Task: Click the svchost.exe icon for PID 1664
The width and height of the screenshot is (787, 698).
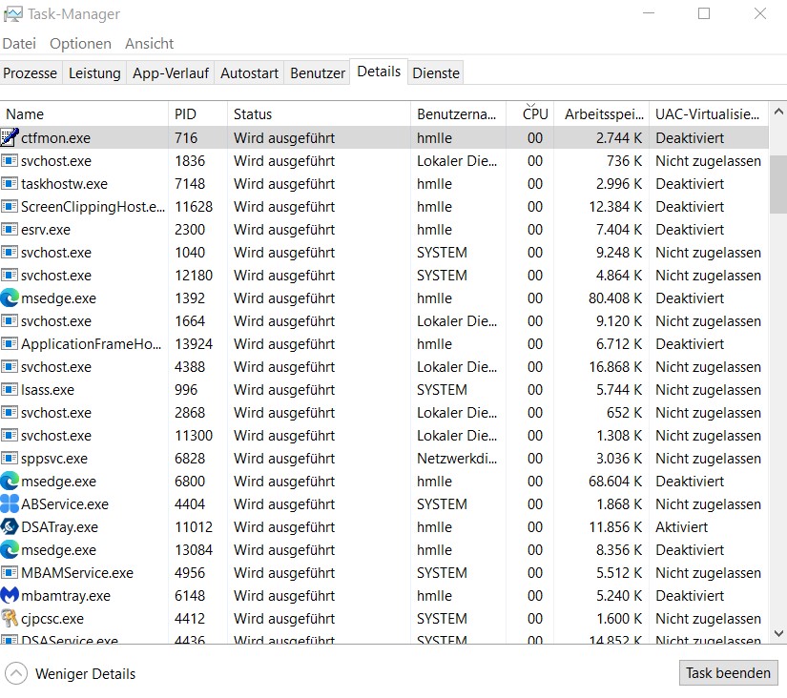Action: point(10,320)
